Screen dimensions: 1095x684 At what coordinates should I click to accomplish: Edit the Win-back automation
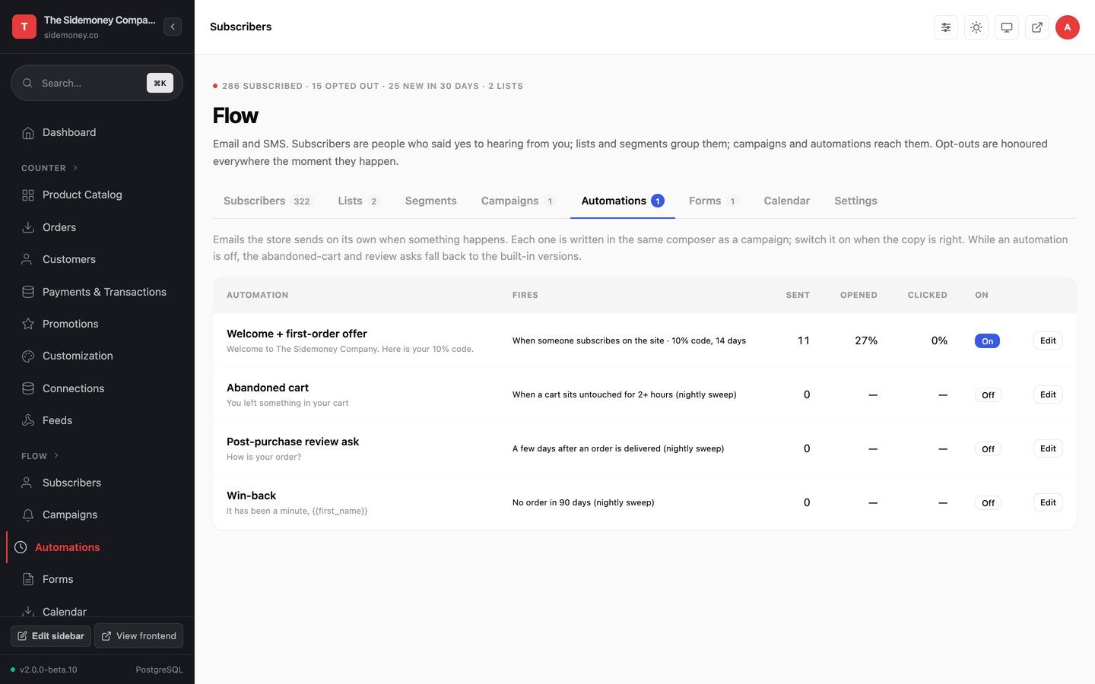tap(1048, 502)
